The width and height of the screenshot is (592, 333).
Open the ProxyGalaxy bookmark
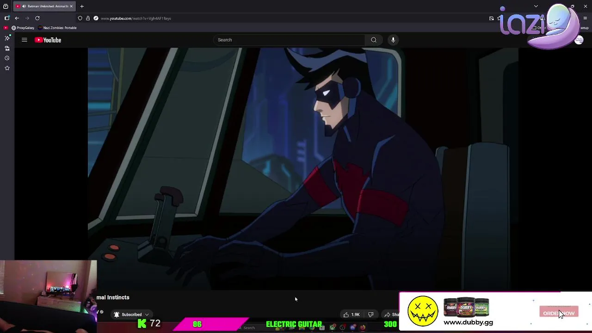click(x=23, y=28)
